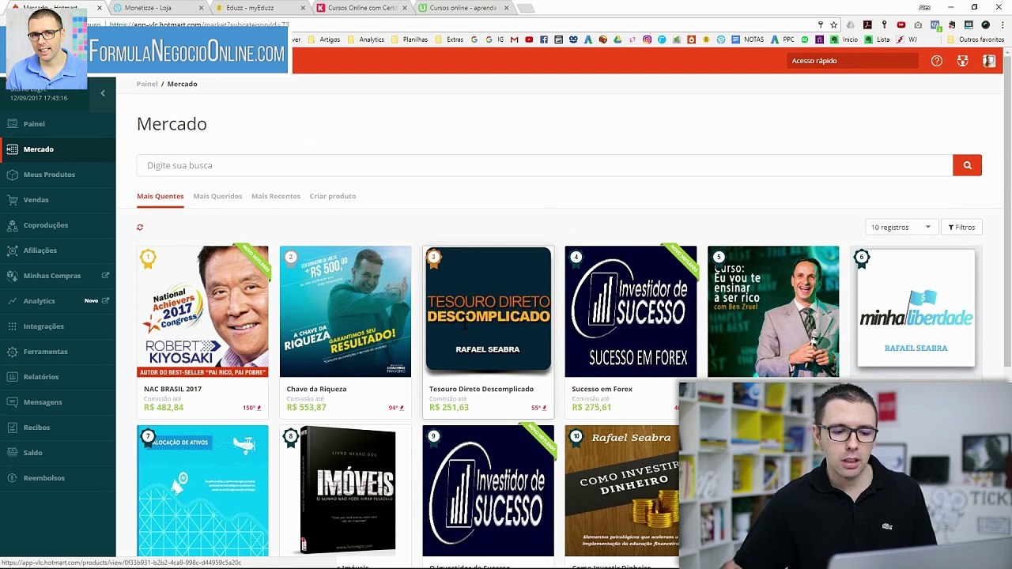Click the Facebook bookmark icon
Viewport: 1012px width, 569px height.
pos(544,40)
